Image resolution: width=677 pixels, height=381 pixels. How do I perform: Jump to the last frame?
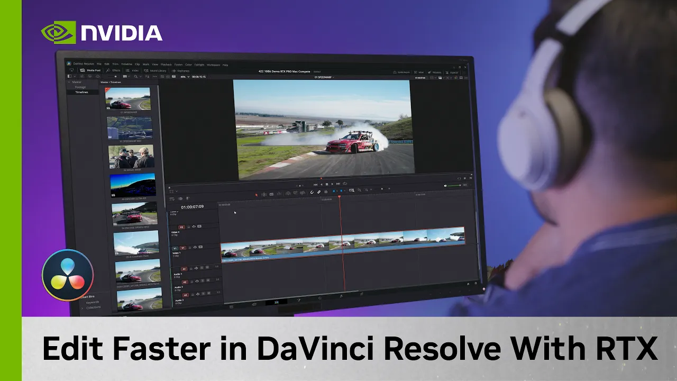(x=338, y=184)
